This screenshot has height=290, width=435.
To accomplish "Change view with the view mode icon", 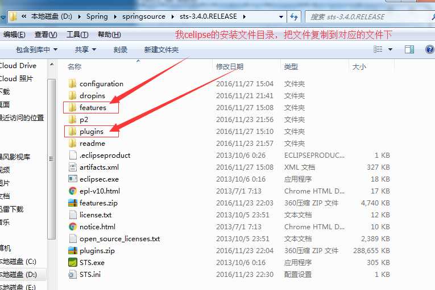I will (378, 49).
